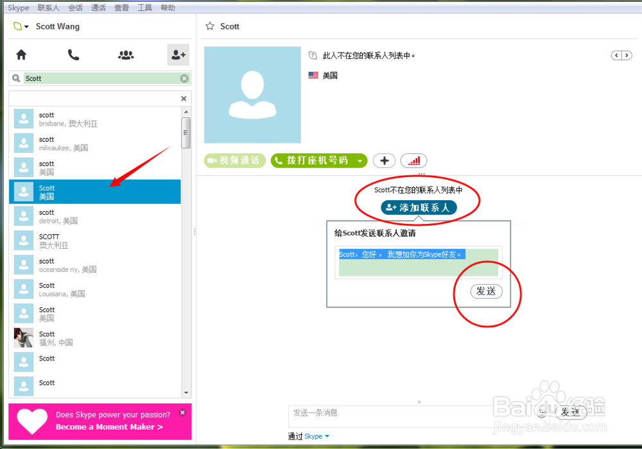Click the Scott Wang profile name
The image size is (642, 449).
pyautogui.click(x=58, y=26)
